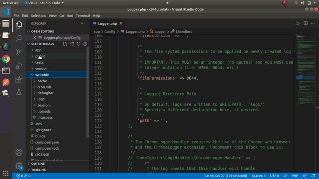Image resolution: width=319 pixels, height=179 pixels.
Task: Open the Run and Debug view
Action: (x=19, y=65)
